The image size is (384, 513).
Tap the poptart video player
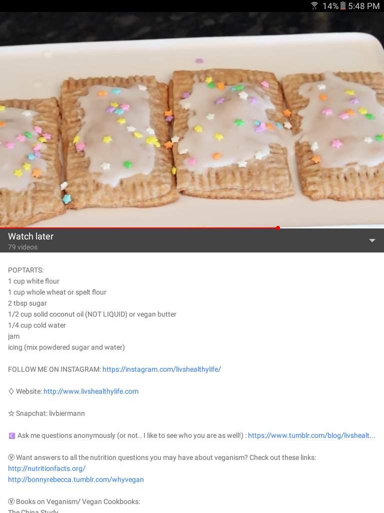[192, 119]
